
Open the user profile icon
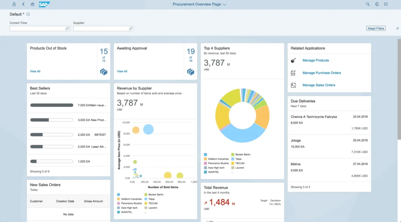point(14,4)
